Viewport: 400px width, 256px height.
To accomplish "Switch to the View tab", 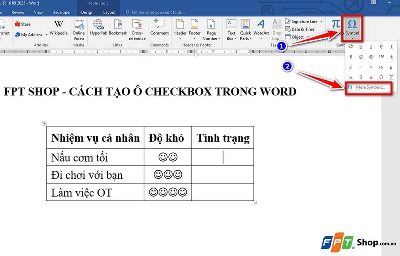I will click(38, 12).
